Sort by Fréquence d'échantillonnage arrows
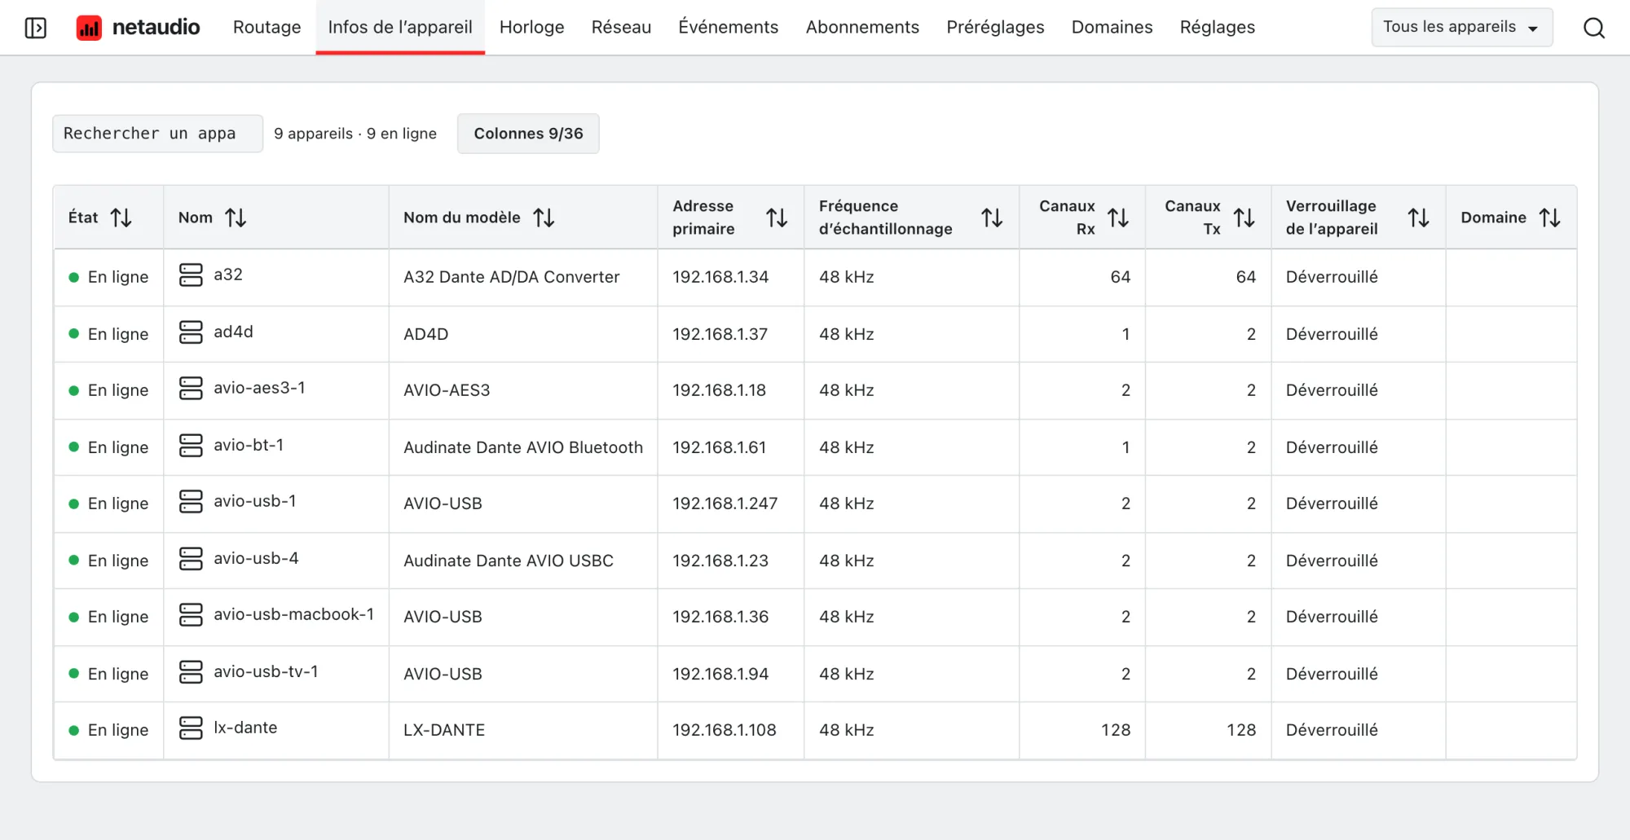Screen dimensions: 1630x840 point(992,218)
